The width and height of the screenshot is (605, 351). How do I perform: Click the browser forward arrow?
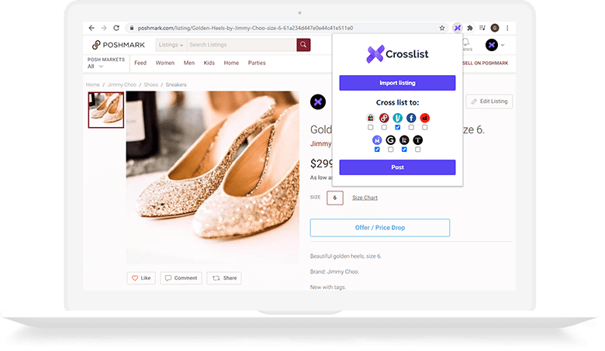104,28
